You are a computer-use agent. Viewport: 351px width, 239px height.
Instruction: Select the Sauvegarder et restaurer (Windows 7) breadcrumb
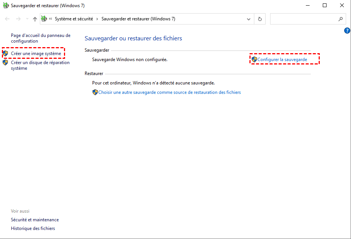coord(138,19)
